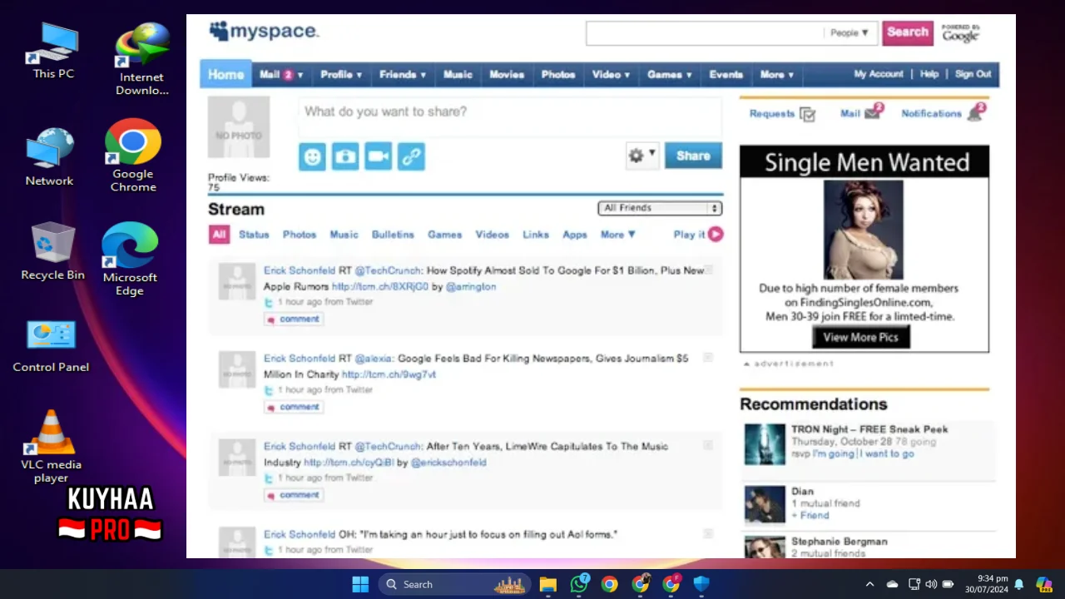The image size is (1065, 599).
Task: Open the tcrn.ch/8XRjG0 link
Action: tap(380, 286)
